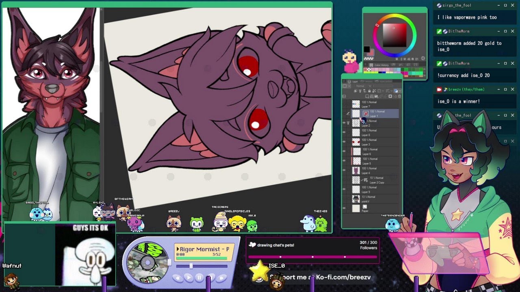Click 'ise_0 is a winner!' chat message

click(x=458, y=101)
